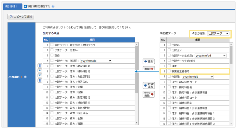The height and width of the screenshot is (129, 237).
Task: Check 仕訳データ: 貸方：勘定科目名 checkbox
Action: point(52,97)
